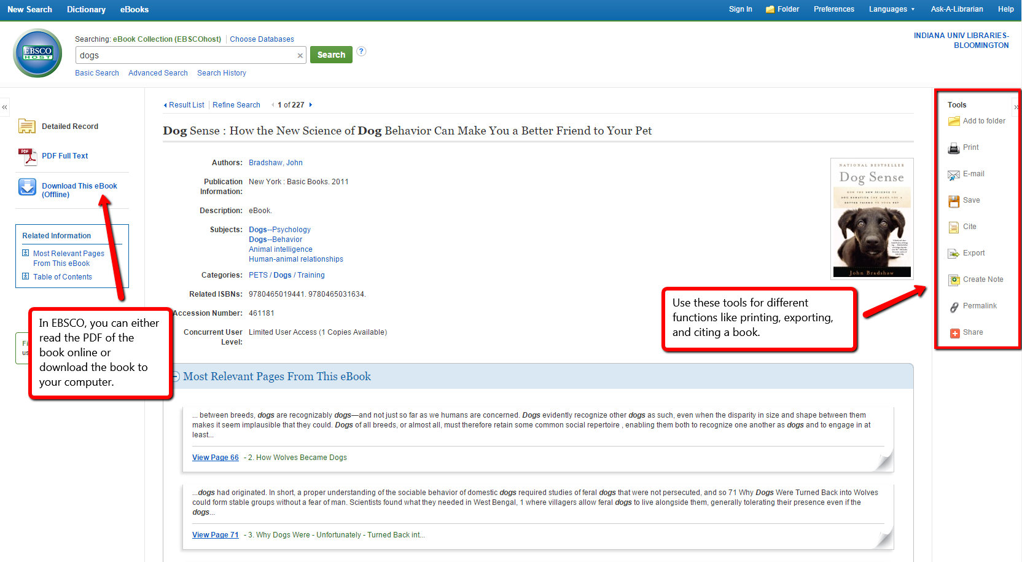Click the Share plus icon

(x=954, y=333)
